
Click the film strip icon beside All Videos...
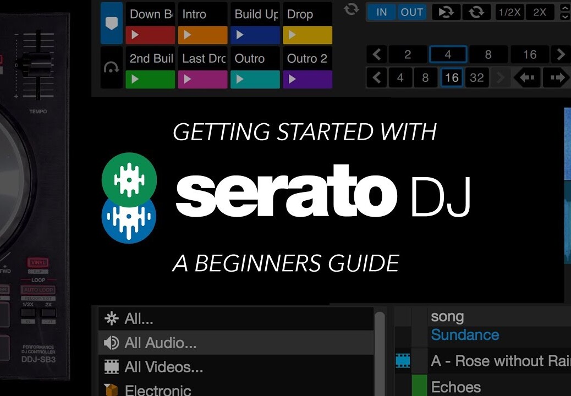111,367
